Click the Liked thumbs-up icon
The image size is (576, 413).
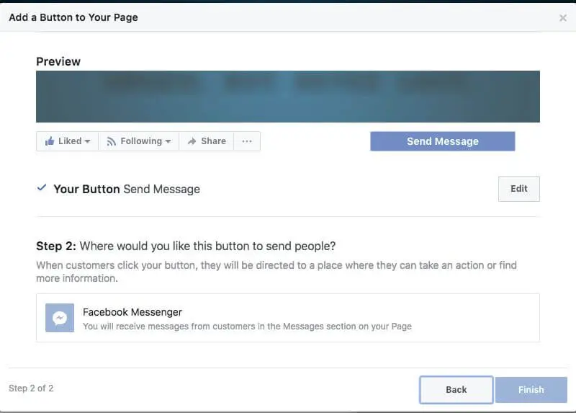pos(50,141)
